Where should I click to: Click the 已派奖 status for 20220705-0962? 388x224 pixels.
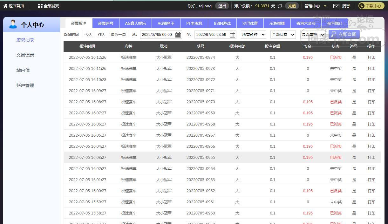336,191
